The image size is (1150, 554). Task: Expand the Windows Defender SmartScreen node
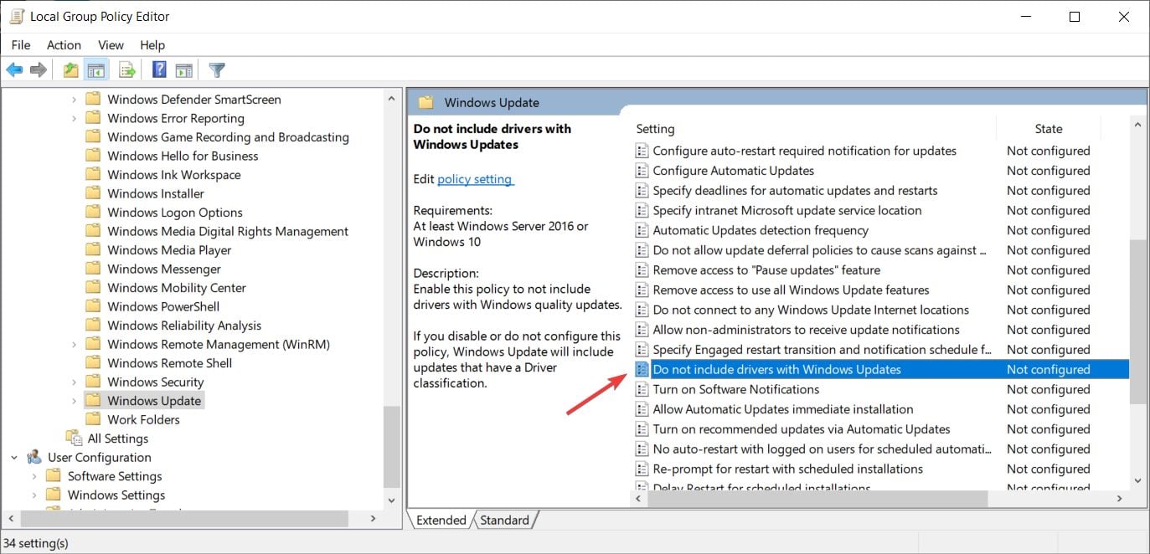(x=74, y=100)
